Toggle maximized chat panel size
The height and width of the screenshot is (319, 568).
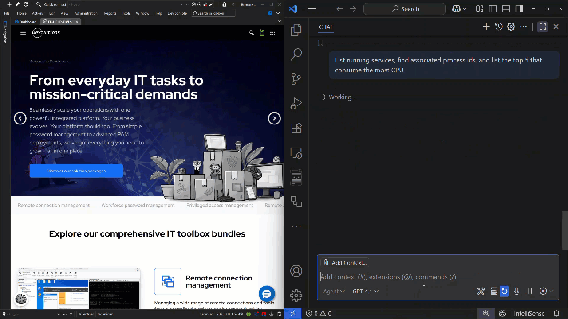(x=543, y=27)
